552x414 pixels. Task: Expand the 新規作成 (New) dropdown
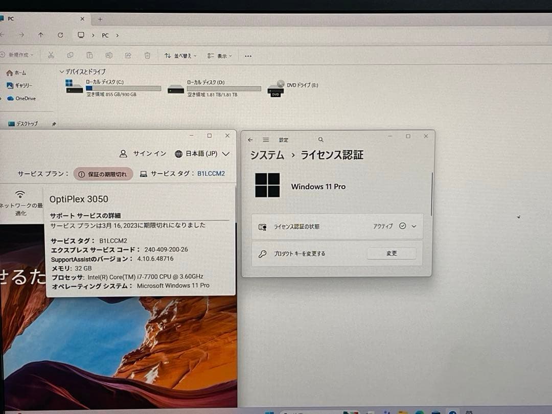click(x=16, y=55)
